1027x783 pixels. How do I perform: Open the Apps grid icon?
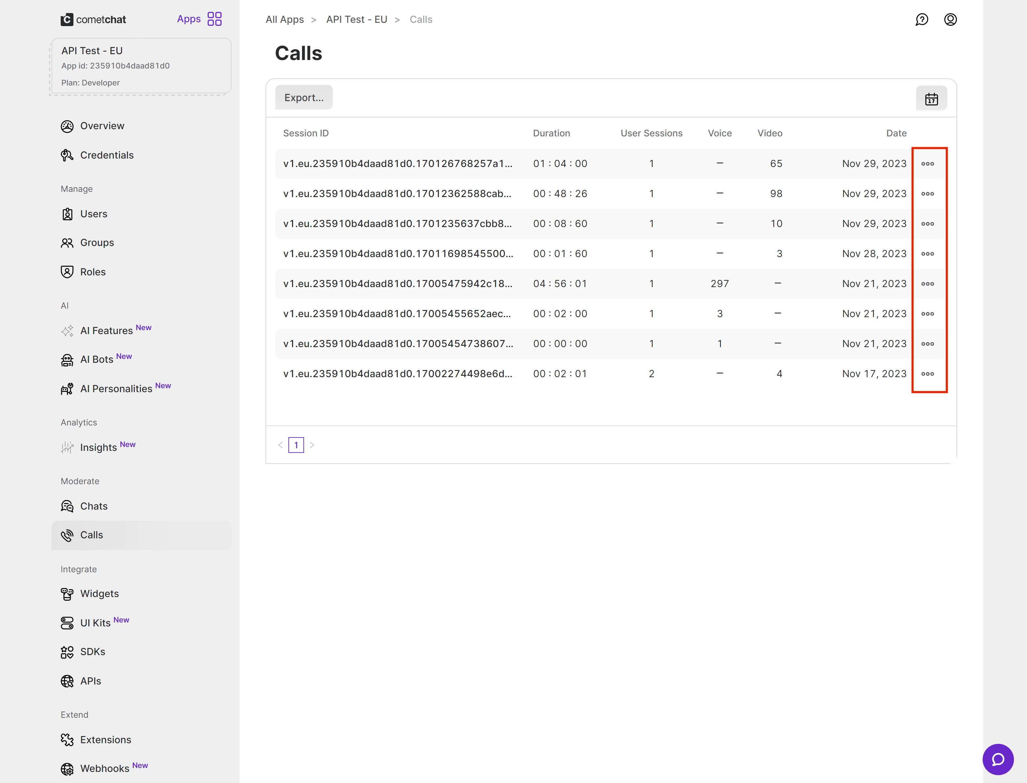point(214,19)
